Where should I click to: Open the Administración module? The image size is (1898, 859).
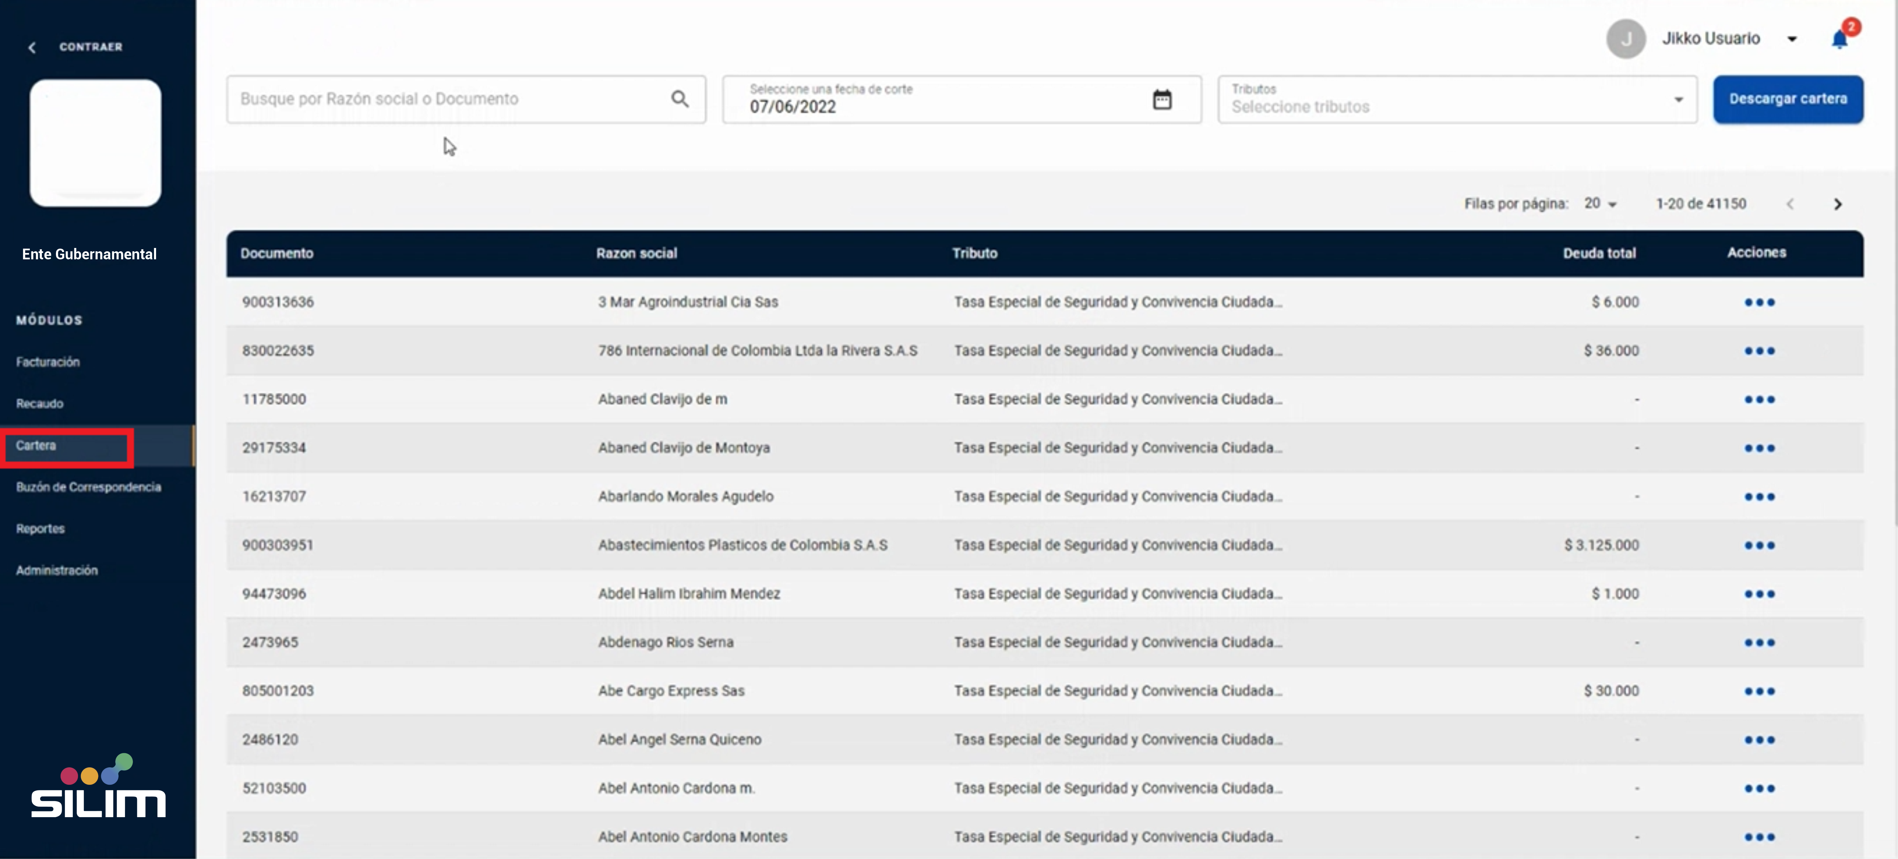[57, 571]
